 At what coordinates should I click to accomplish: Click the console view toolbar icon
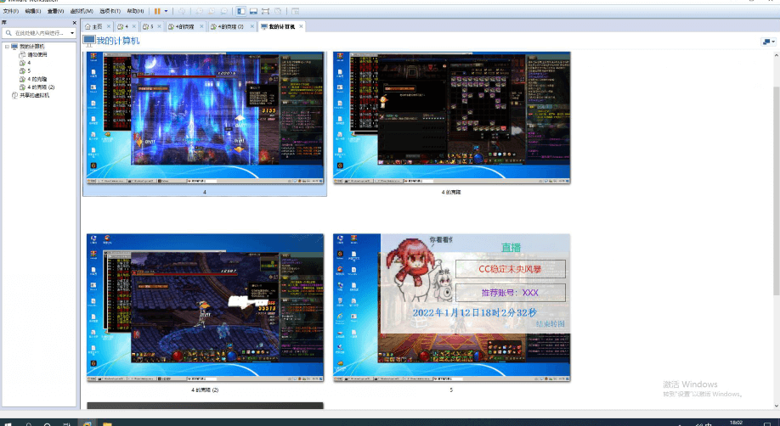pos(295,11)
